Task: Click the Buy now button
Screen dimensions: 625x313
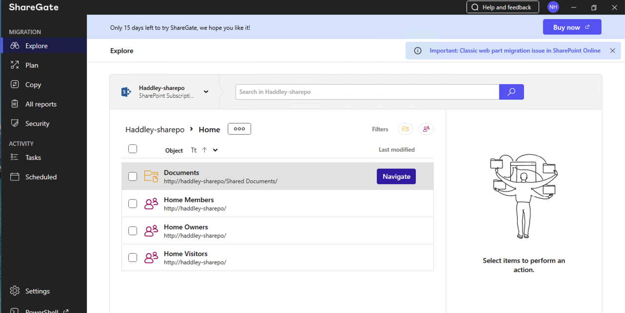Action: (x=572, y=27)
